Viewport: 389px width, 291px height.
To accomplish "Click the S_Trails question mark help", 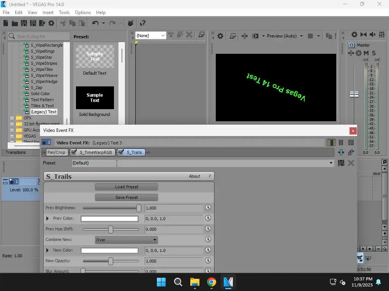I will pos(210,176).
